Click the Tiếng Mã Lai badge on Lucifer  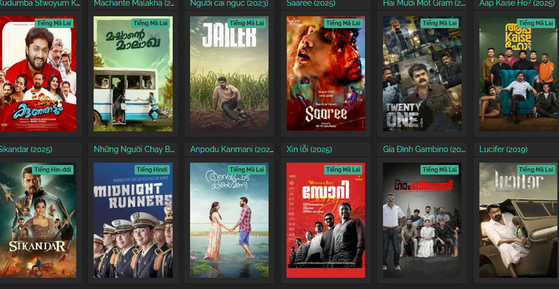point(536,169)
